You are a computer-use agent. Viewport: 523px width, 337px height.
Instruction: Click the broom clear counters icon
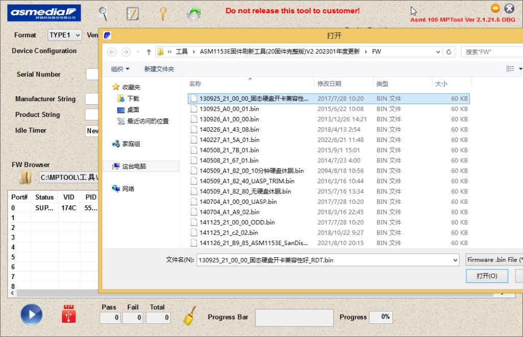pos(189,316)
